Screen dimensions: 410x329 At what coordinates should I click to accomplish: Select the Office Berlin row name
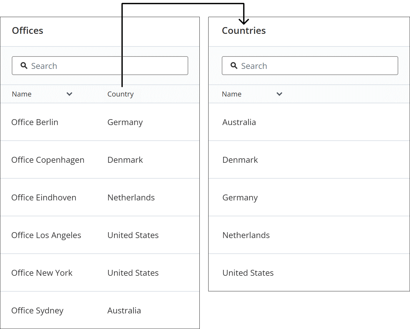point(35,122)
